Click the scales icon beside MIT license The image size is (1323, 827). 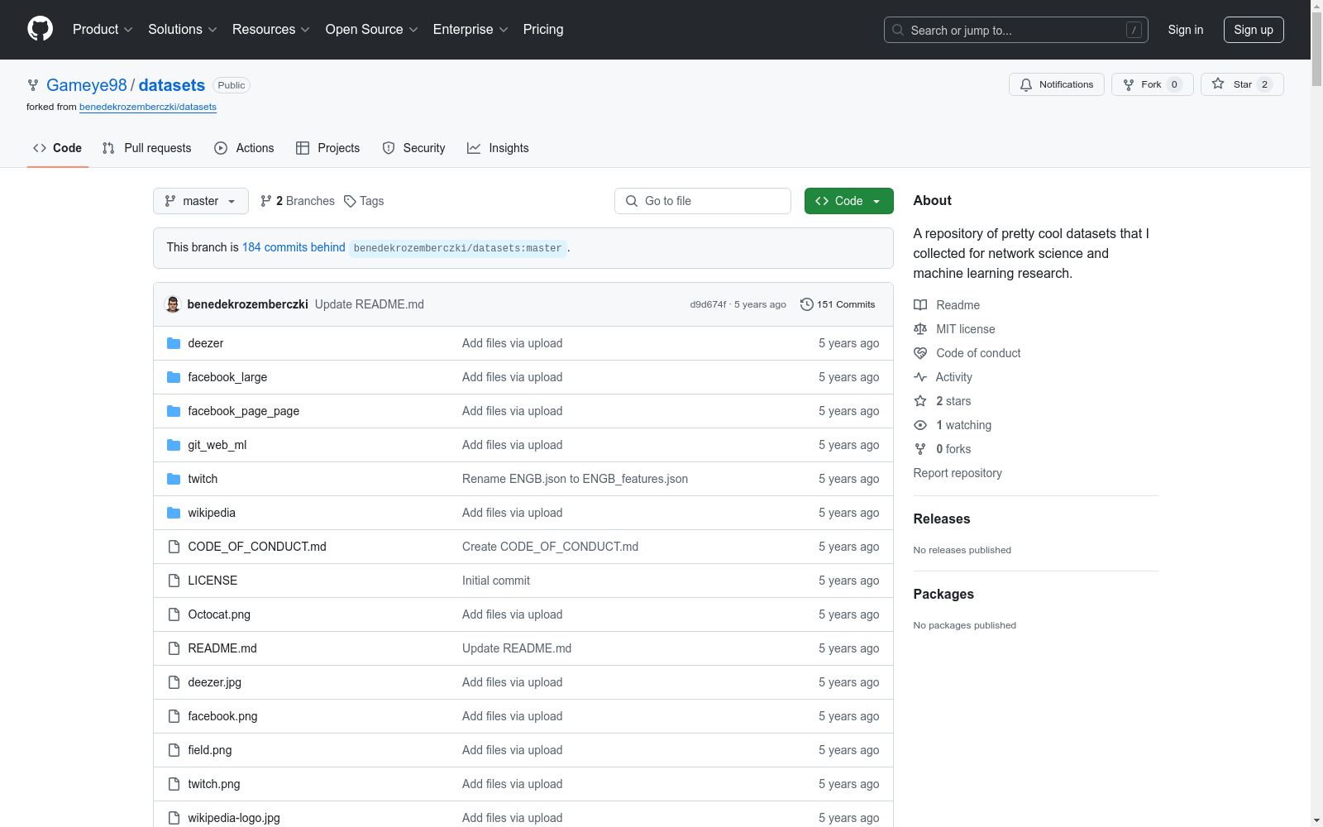pyautogui.click(x=920, y=329)
